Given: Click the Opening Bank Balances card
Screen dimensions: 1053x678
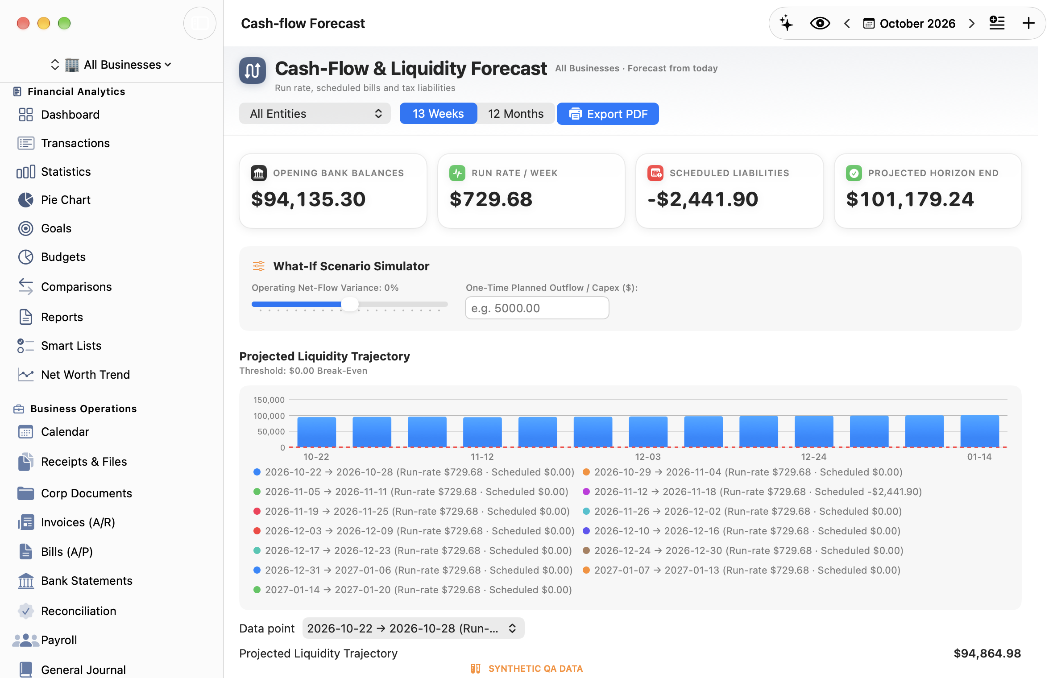Looking at the screenshot, I should (x=333, y=191).
